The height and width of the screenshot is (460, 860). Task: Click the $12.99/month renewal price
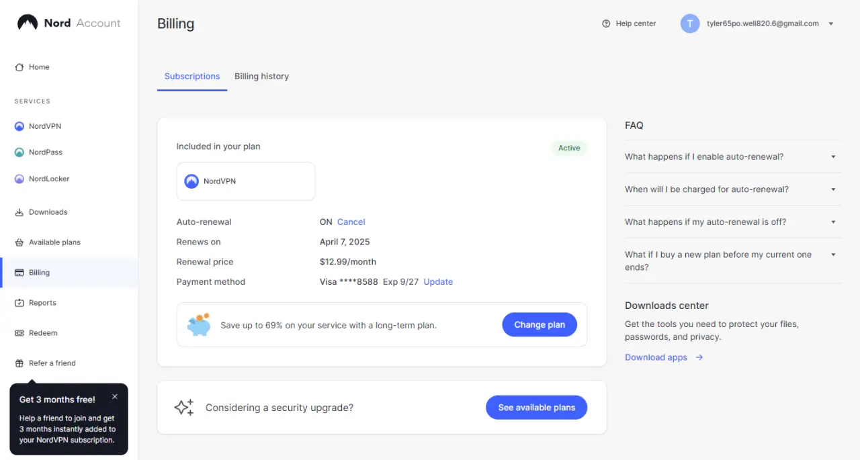348,262
